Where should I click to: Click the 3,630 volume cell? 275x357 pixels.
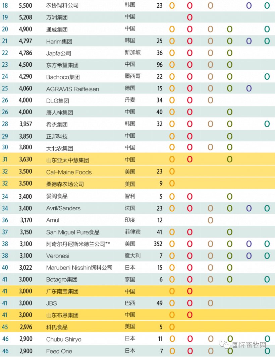[x=25, y=159]
